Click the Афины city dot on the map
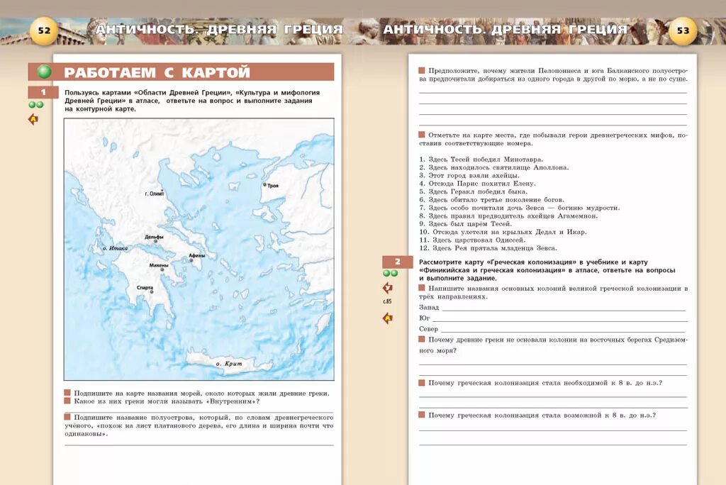The height and width of the screenshot is (485, 726). 191,260
